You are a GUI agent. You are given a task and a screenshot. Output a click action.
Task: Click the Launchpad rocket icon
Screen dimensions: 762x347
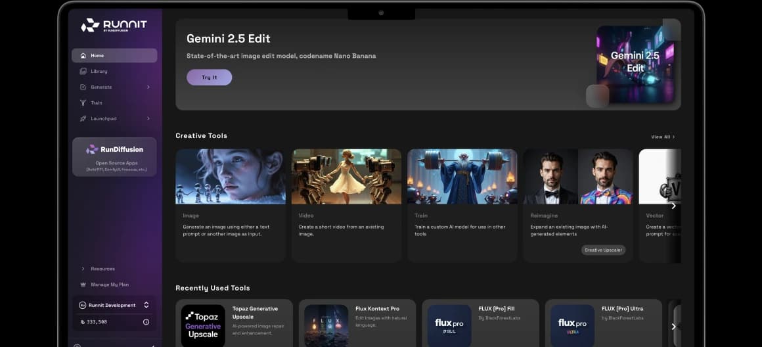pos(83,118)
